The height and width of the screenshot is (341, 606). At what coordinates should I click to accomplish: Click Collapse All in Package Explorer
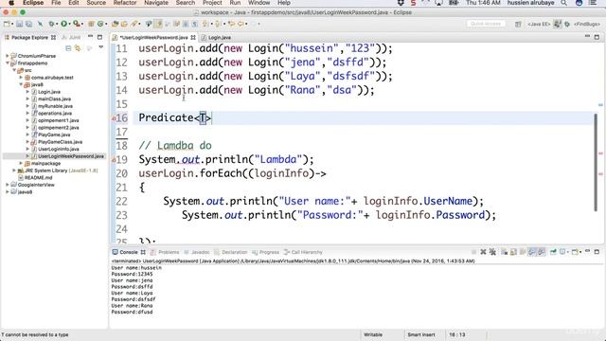68,48
